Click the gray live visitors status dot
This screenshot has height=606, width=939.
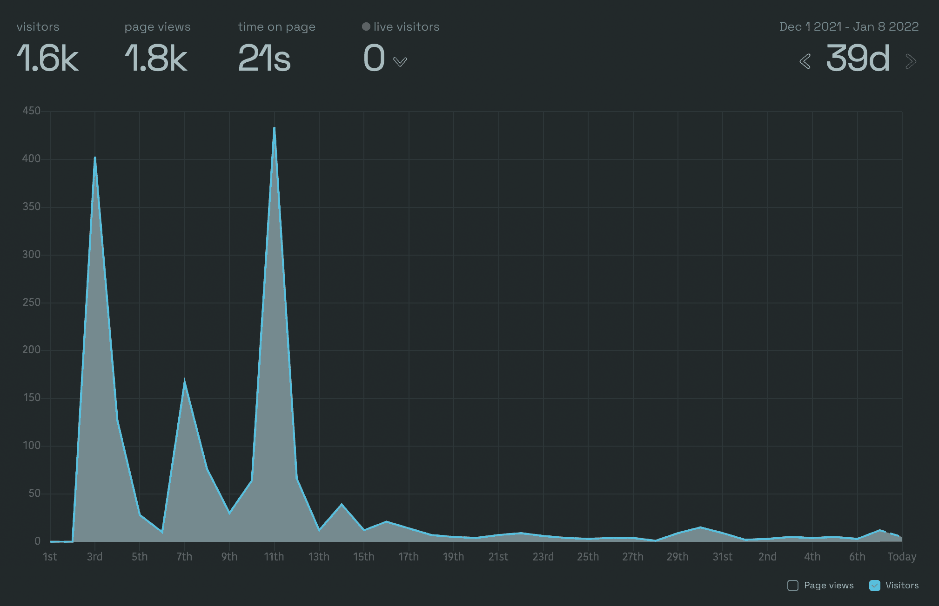pyautogui.click(x=366, y=26)
